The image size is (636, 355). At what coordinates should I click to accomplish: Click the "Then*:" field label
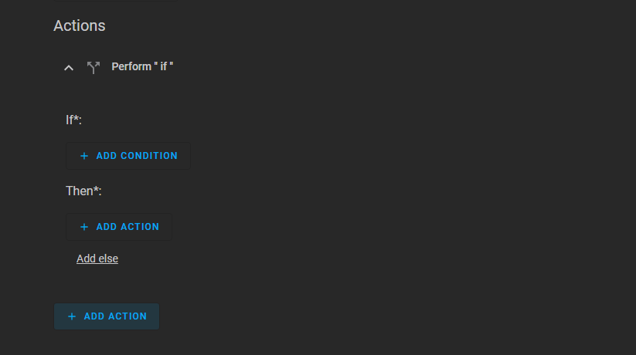[x=83, y=191]
